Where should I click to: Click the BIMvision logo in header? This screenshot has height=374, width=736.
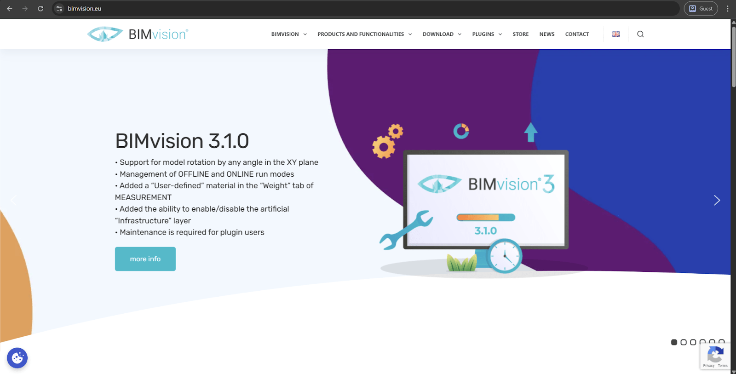point(138,34)
